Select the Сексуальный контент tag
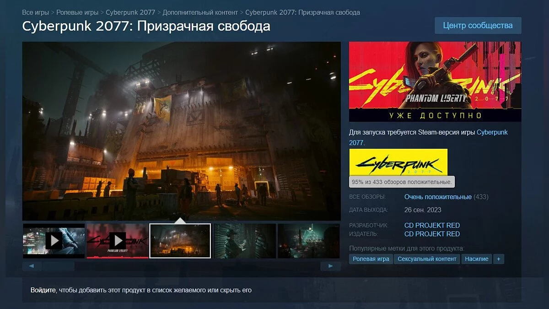The height and width of the screenshot is (309, 549). pos(427,259)
